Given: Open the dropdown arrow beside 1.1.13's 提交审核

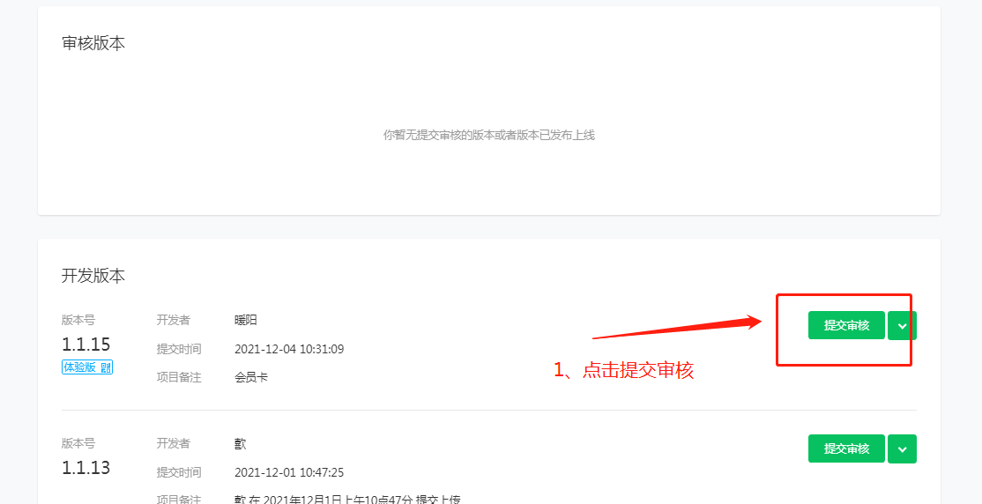Looking at the screenshot, I should [902, 448].
